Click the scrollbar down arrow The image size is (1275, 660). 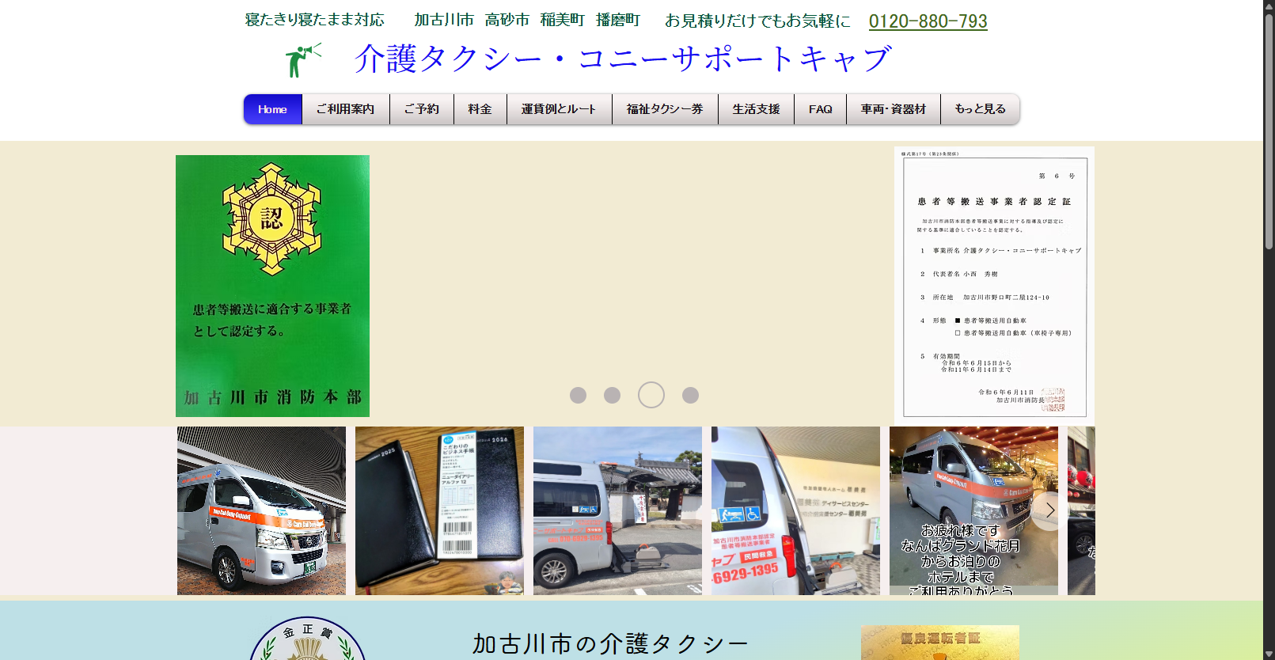[1269, 654]
